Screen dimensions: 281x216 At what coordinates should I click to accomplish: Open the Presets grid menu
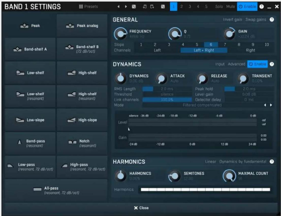click(88, 7)
